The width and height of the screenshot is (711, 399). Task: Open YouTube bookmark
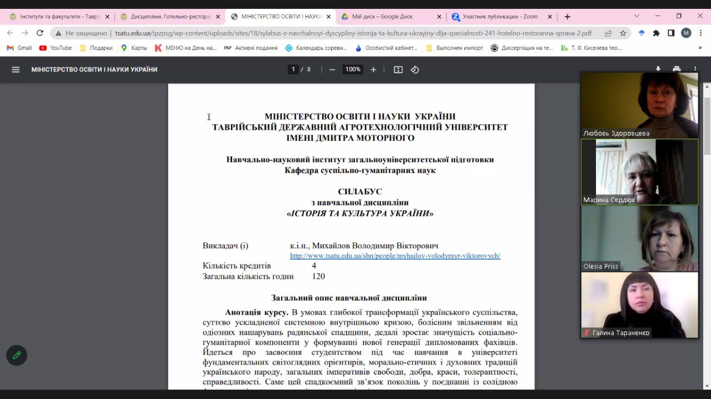(x=56, y=48)
